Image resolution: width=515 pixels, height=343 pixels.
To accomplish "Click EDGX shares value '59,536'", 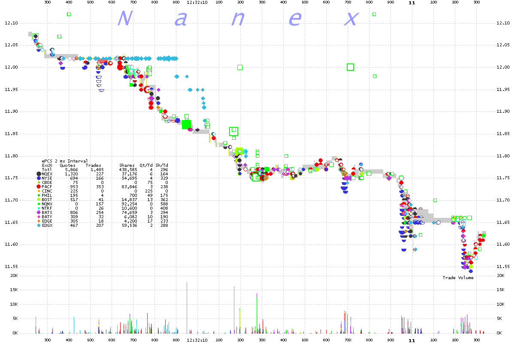I will click(129, 225).
